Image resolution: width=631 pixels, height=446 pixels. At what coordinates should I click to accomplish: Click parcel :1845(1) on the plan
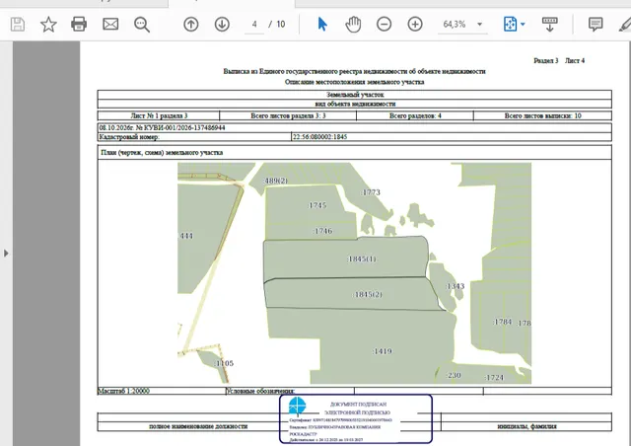362,260
